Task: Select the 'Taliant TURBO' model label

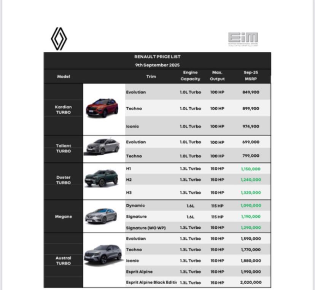Action: pyautogui.click(x=64, y=148)
